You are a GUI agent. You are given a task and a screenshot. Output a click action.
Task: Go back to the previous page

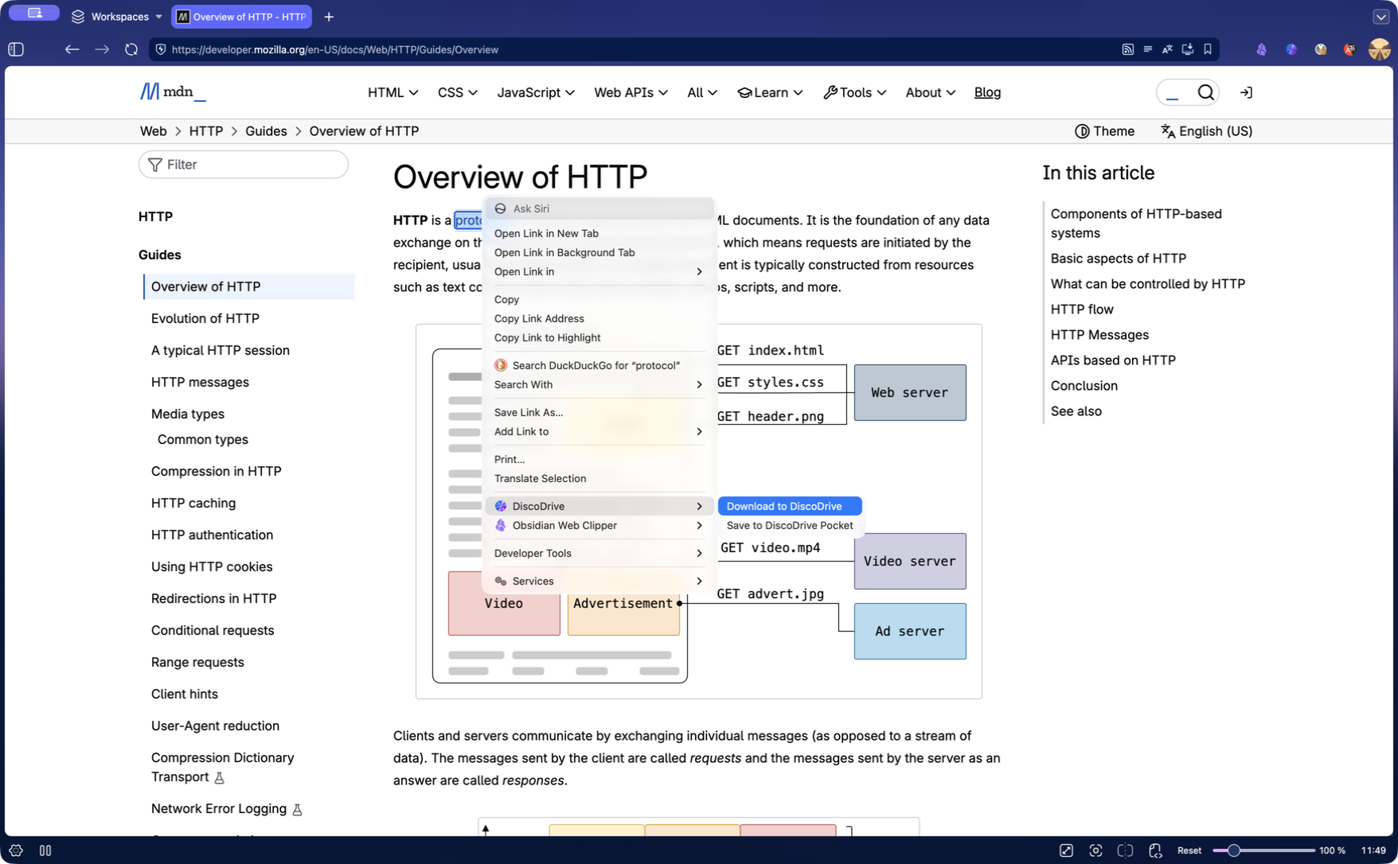(72, 49)
